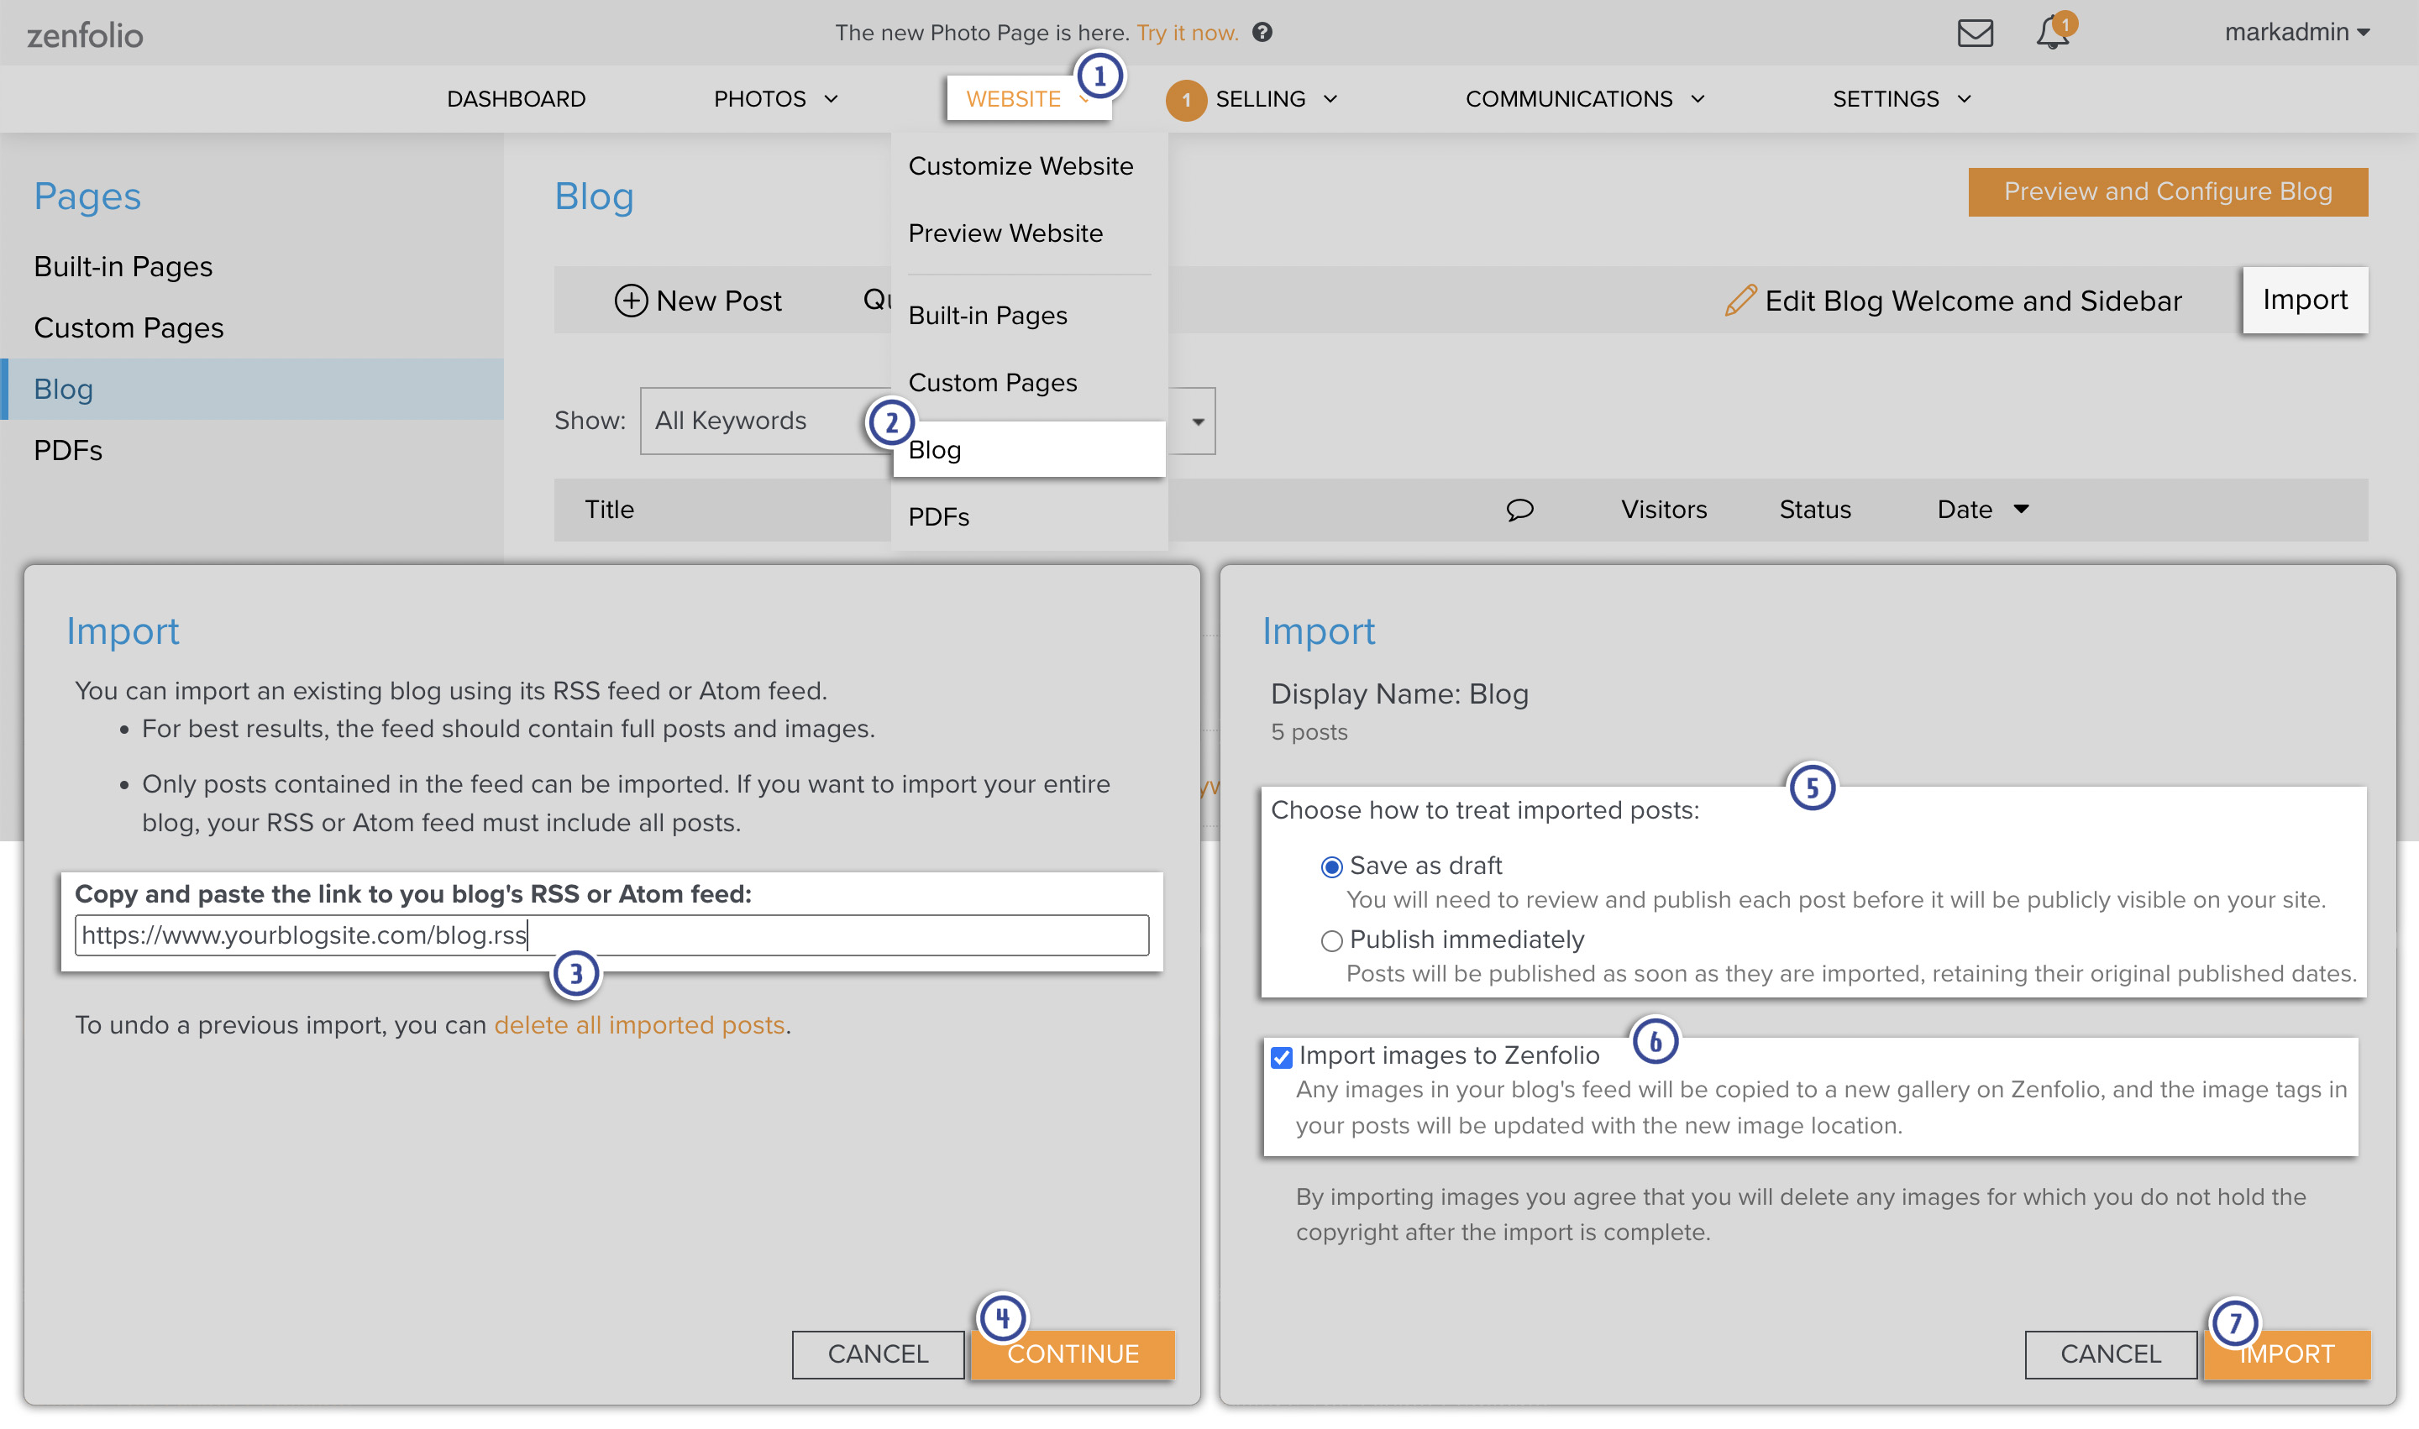The height and width of the screenshot is (1429, 2419).
Task: Click the orange CONTINUE button
Action: (x=1073, y=1354)
